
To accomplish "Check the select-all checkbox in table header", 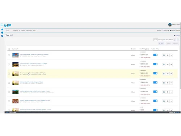I will click(x=9, y=49).
